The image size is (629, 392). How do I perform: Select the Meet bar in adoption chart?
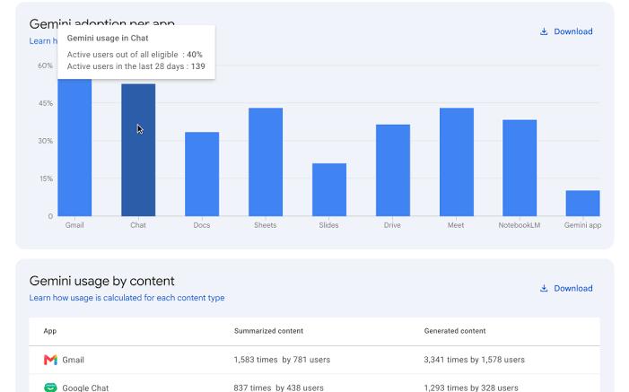457,162
